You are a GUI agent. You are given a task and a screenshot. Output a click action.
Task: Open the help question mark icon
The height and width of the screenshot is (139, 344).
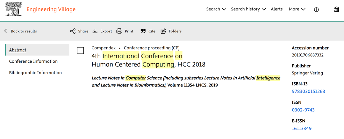tap(316, 9)
